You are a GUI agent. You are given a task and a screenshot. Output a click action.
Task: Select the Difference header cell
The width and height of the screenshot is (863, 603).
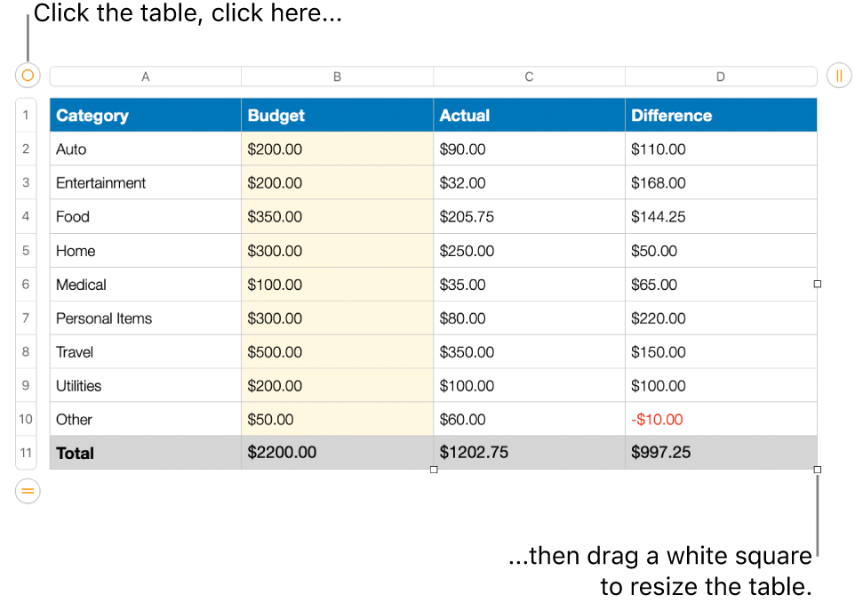(x=721, y=115)
